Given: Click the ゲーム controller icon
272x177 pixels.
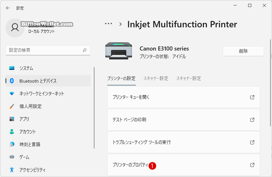Looking at the screenshot, I should (x=12, y=157).
